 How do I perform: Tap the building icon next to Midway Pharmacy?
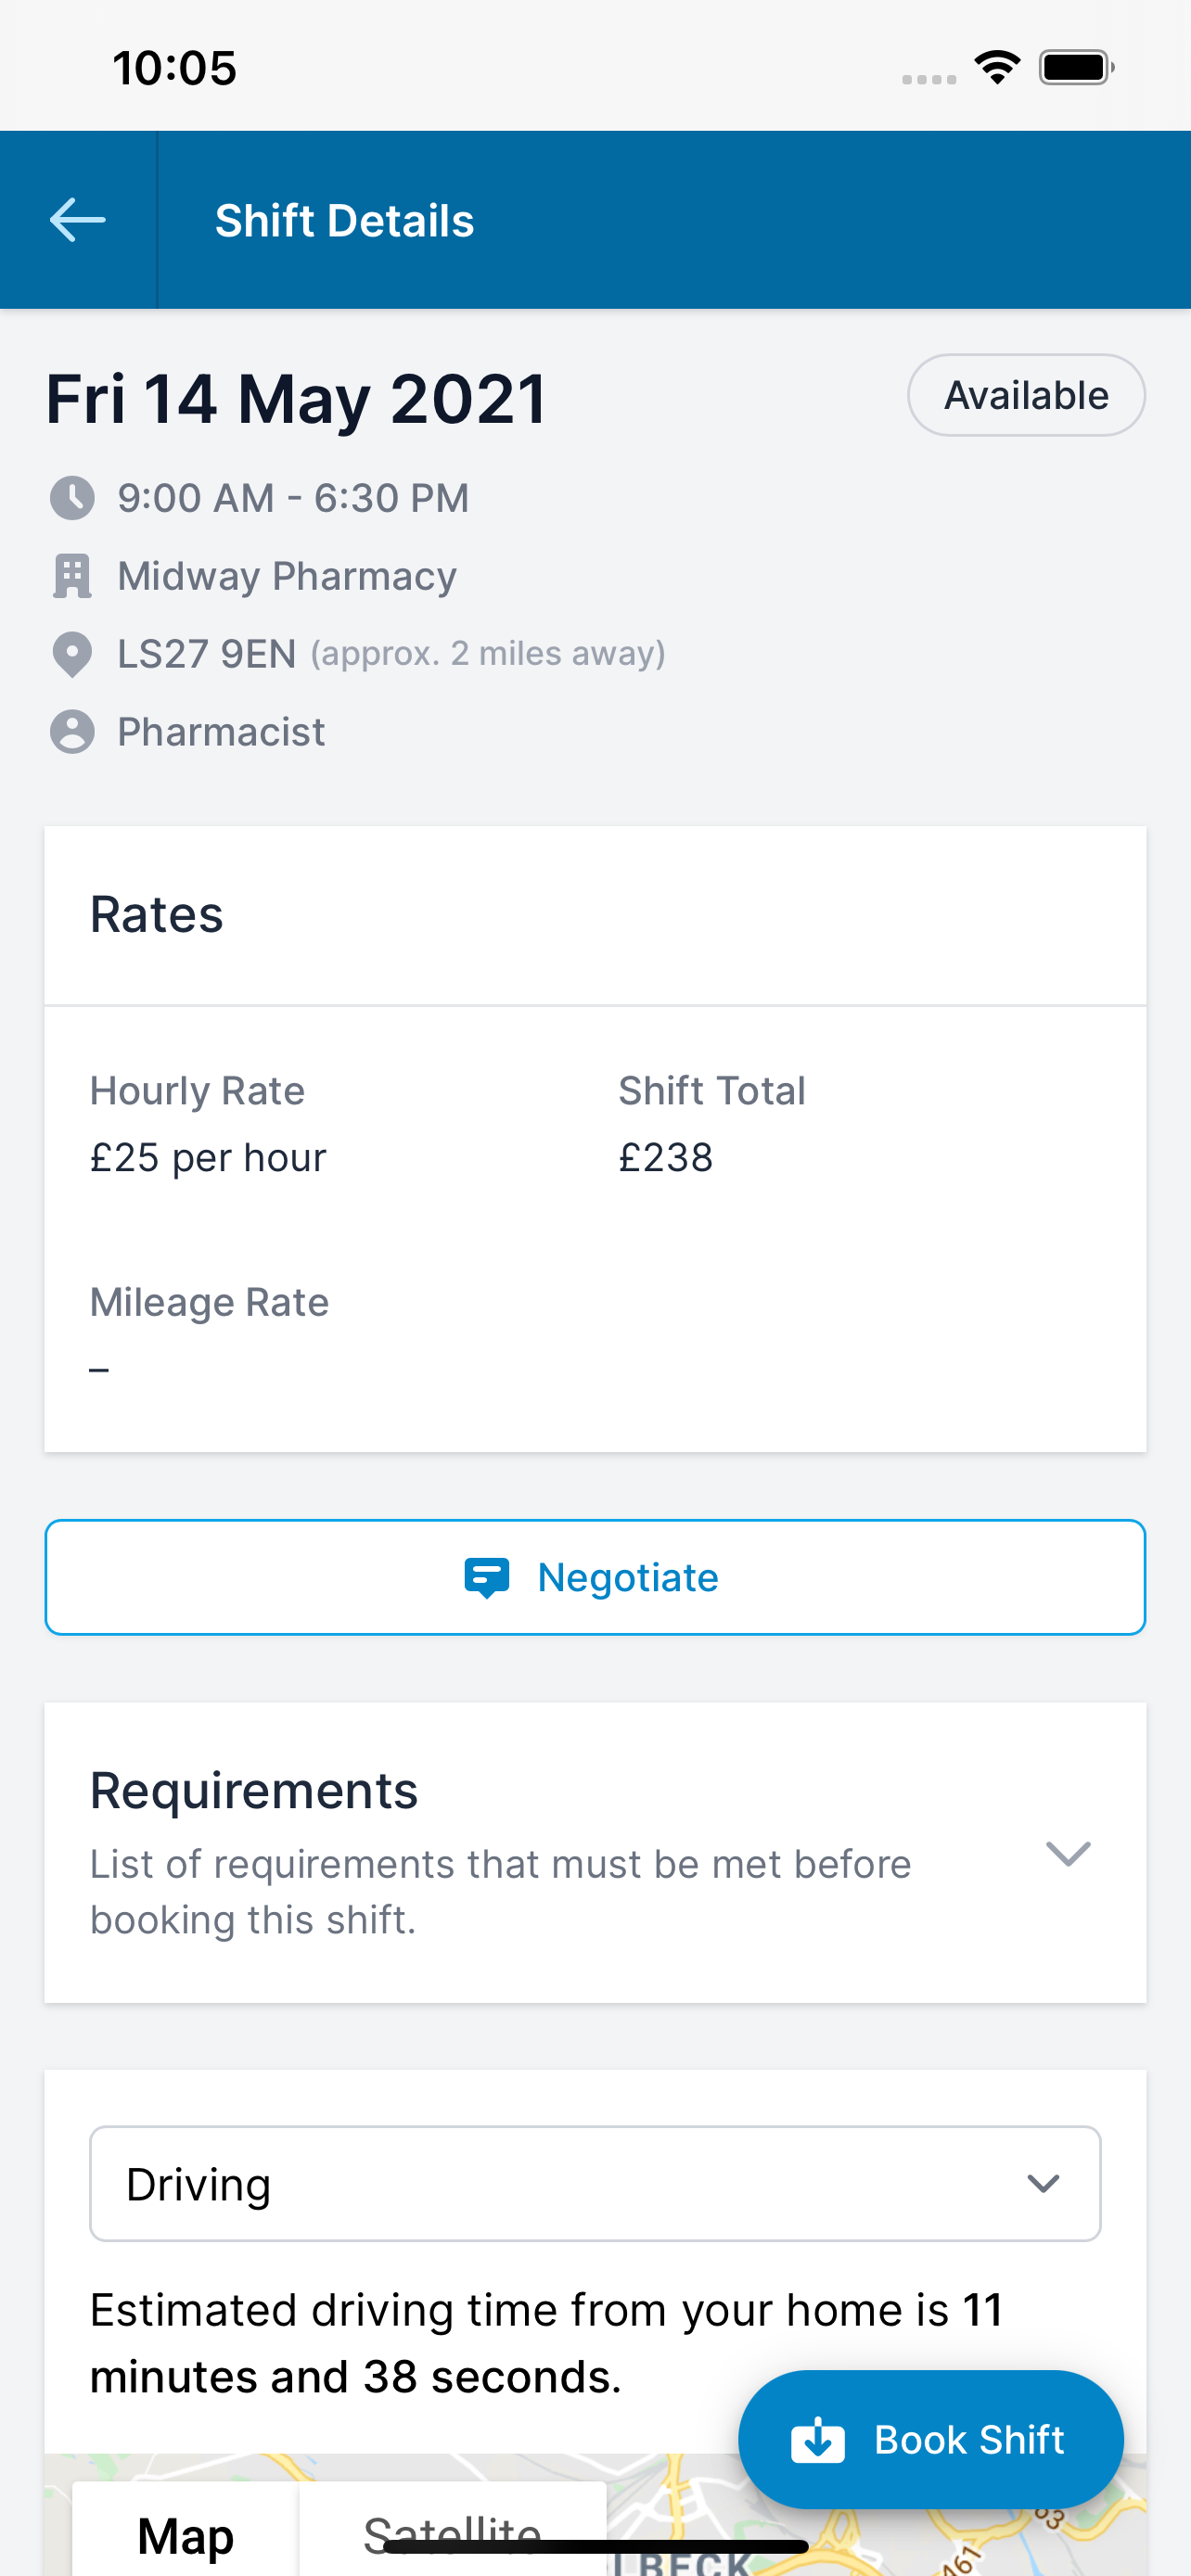point(72,576)
